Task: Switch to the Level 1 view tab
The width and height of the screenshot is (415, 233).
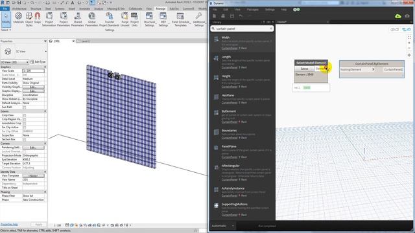Action: tap(85, 41)
